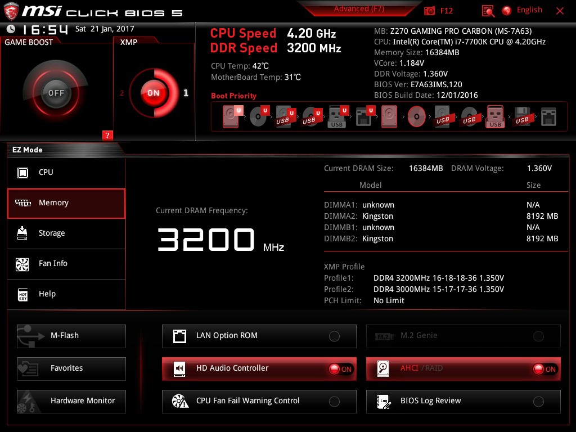Click the time display 16:54

click(45, 29)
